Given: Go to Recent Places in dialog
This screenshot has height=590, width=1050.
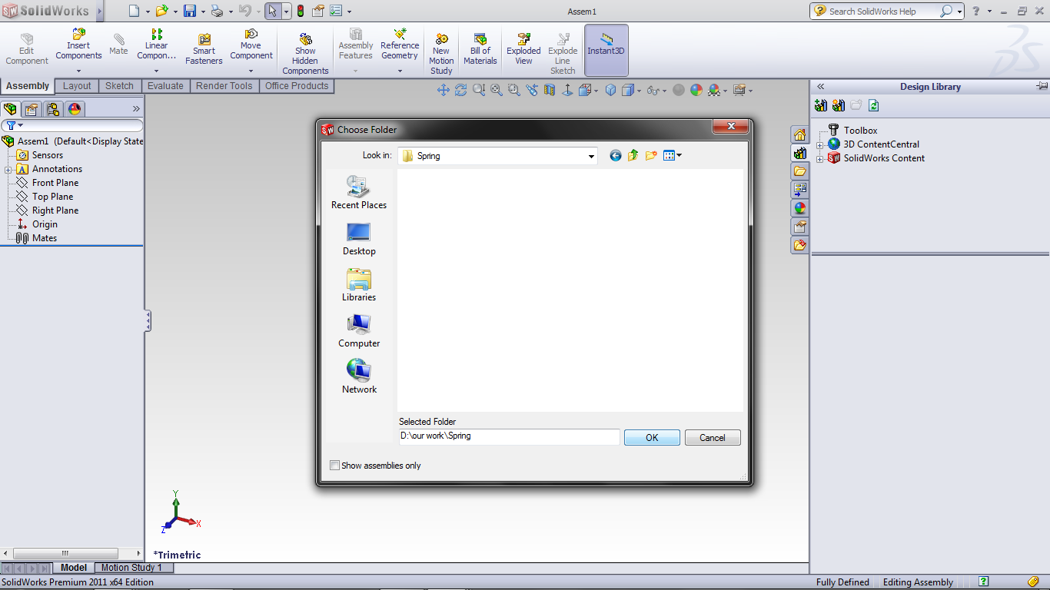Looking at the screenshot, I should coord(359,193).
